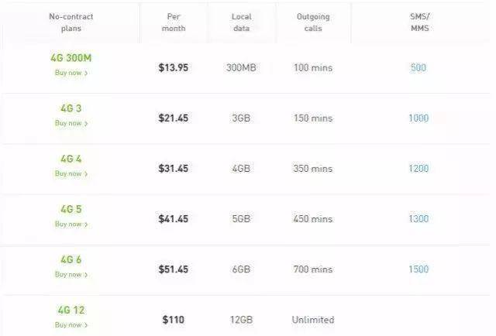Select the 4G 4 plan title
The image size is (496, 336).
pos(71,159)
